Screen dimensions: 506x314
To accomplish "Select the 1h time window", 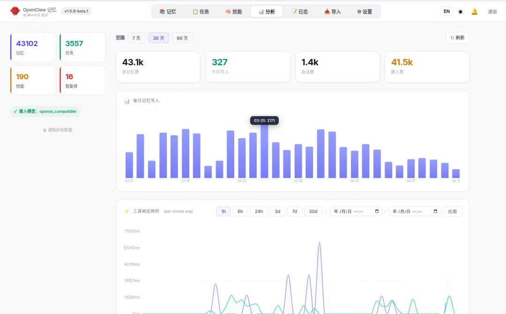I will 223,211.
